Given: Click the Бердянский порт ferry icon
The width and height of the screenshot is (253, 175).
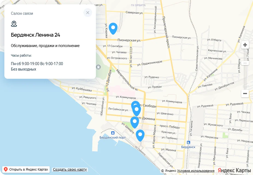Looking at the screenshot, I should (113, 133).
